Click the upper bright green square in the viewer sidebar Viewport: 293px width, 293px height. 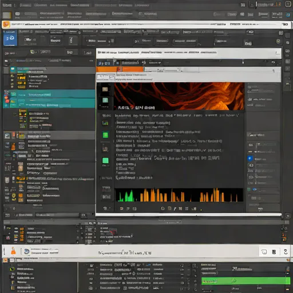(x=105, y=135)
